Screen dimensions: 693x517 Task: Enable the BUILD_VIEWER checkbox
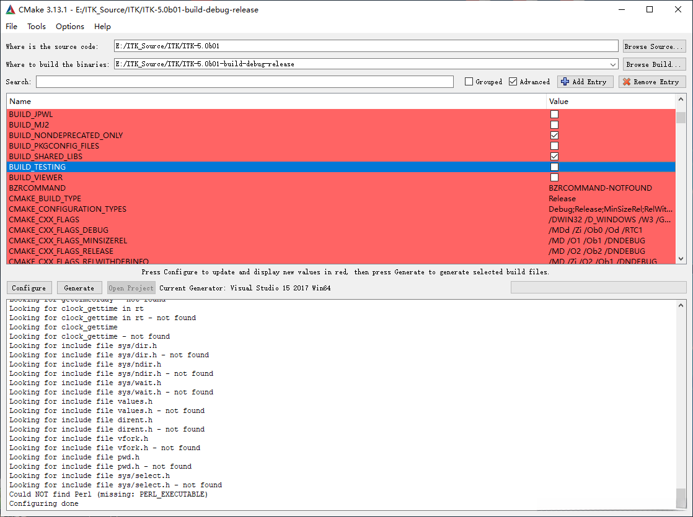pyautogui.click(x=554, y=178)
